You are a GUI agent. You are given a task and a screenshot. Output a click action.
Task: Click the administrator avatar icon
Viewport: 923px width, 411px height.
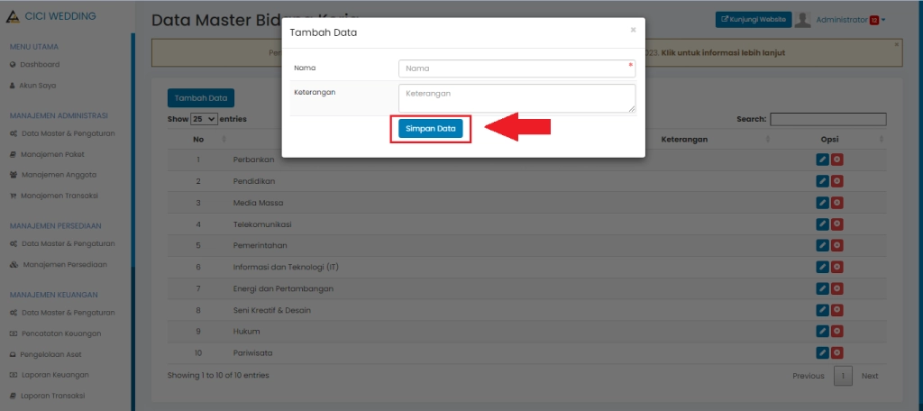click(802, 20)
